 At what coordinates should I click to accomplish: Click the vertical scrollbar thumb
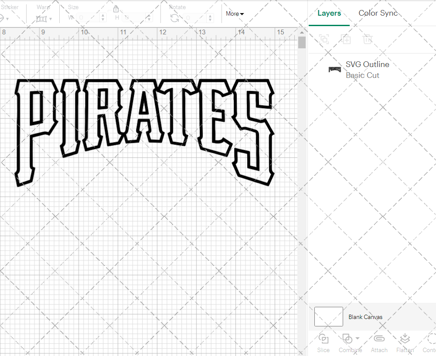click(302, 43)
